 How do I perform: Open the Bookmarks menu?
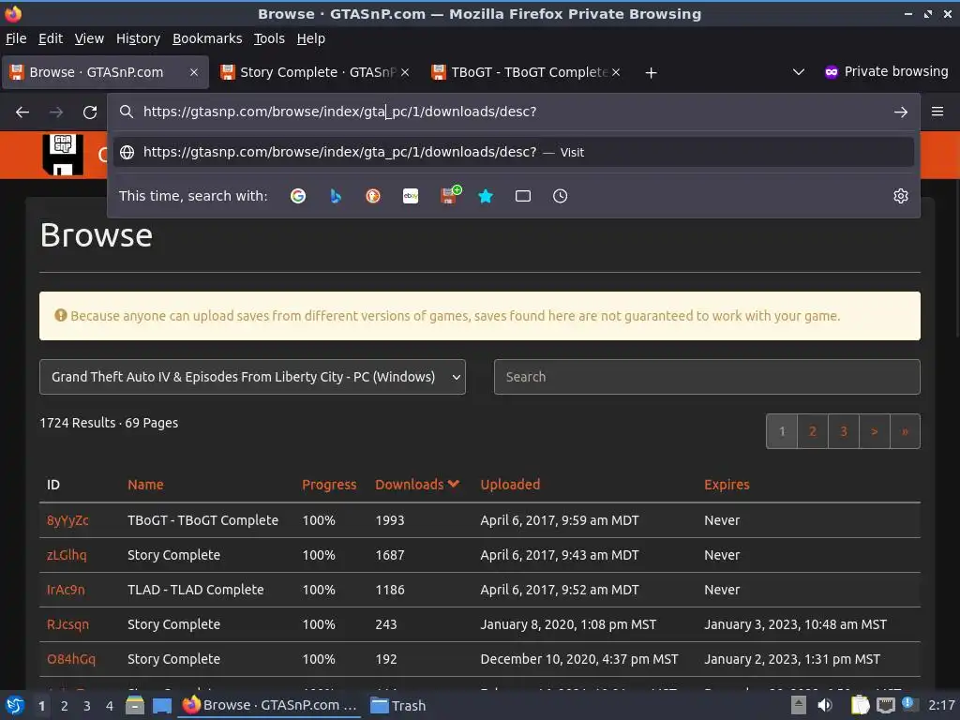pos(207,38)
